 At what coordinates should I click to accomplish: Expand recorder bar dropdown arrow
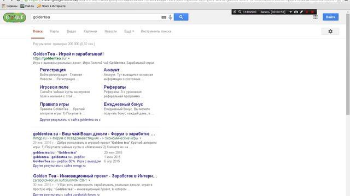pos(290,12)
